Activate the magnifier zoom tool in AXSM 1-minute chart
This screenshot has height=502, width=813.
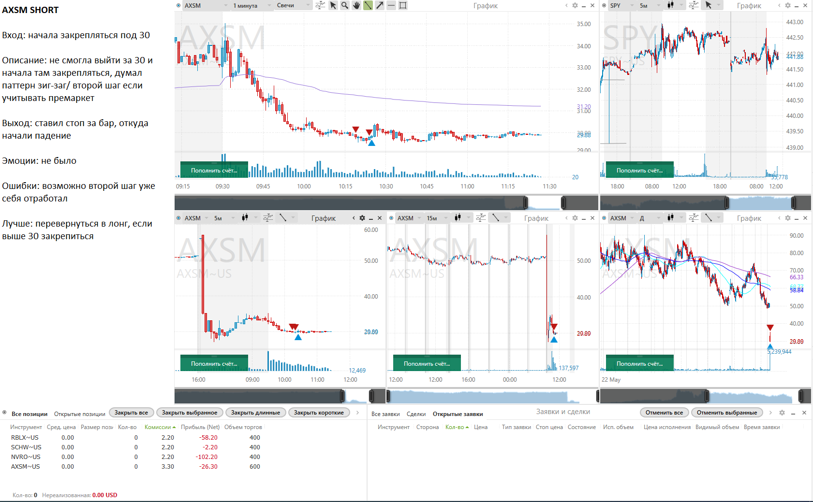345,5
